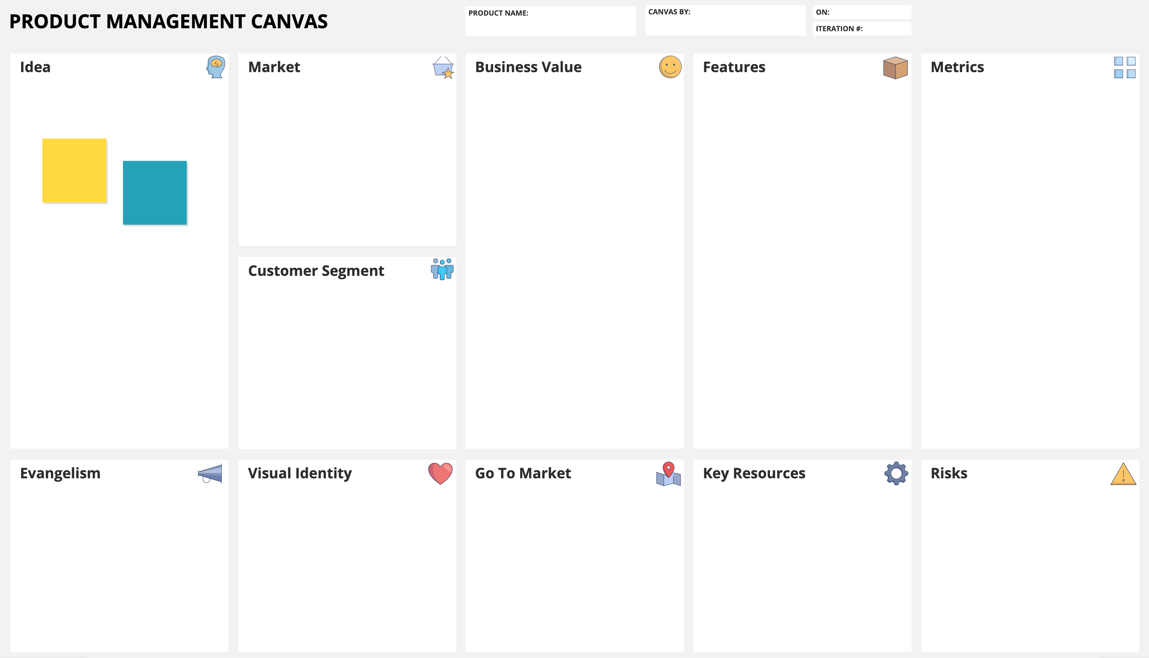Click the cardboard box Features icon
The image size is (1149, 658).
[x=895, y=68]
